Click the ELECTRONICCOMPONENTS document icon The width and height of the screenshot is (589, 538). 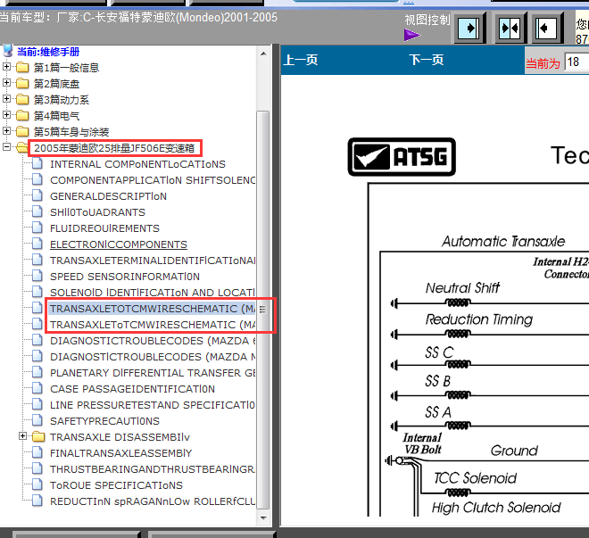[x=37, y=244]
